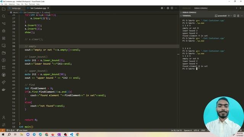Open the Manage settings gear
The width and height of the screenshot is (244, 137).
click(3, 125)
